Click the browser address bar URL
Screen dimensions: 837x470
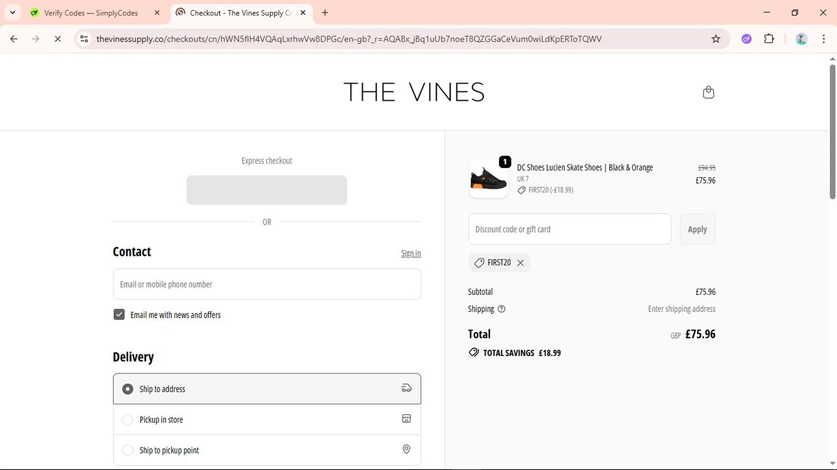(349, 39)
